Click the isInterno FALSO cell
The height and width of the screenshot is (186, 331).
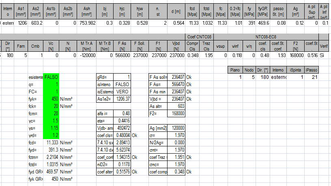(123, 84)
